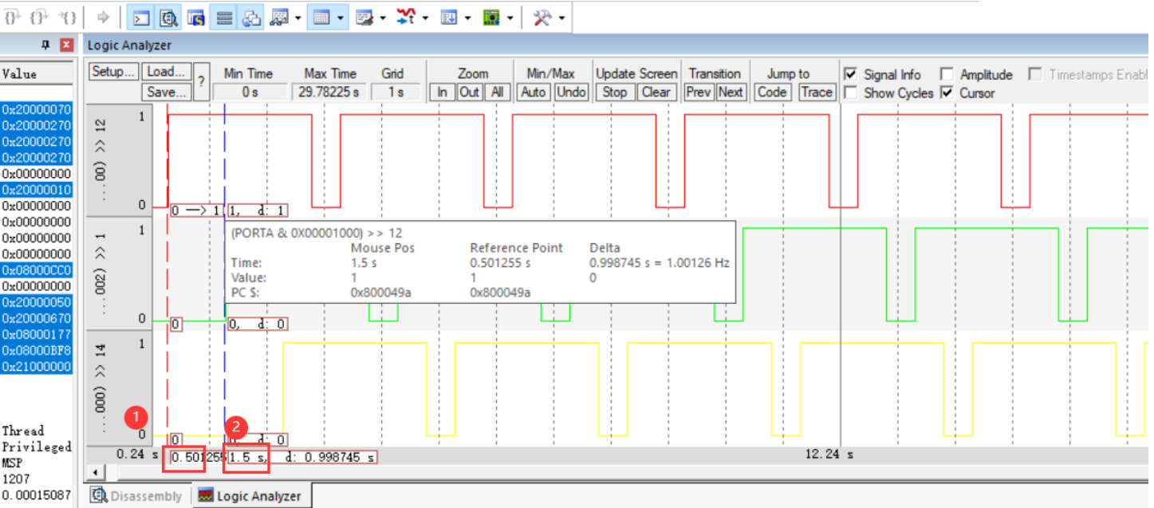The width and height of the screenshot is (1154, 508).
Task: Clear the Logic Analyzer screen
Action: click(x=656, y=92)
